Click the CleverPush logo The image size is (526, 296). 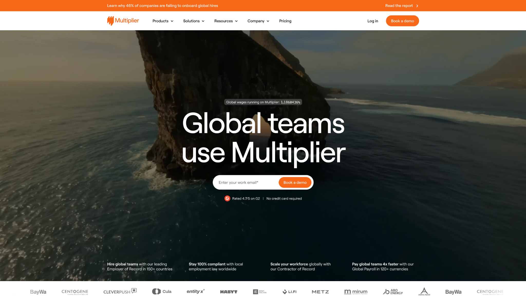[x=120, y=291]
